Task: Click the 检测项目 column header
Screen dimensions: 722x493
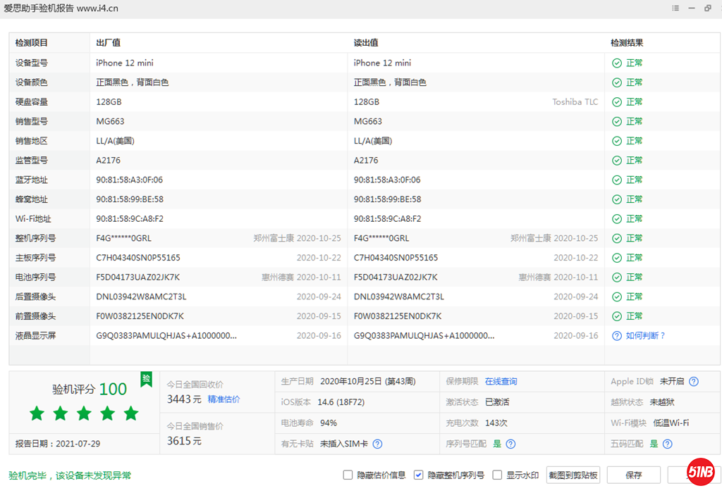Action: coord(32,43)
